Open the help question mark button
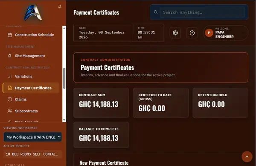The image size is (256, 166). coord(192,33)
